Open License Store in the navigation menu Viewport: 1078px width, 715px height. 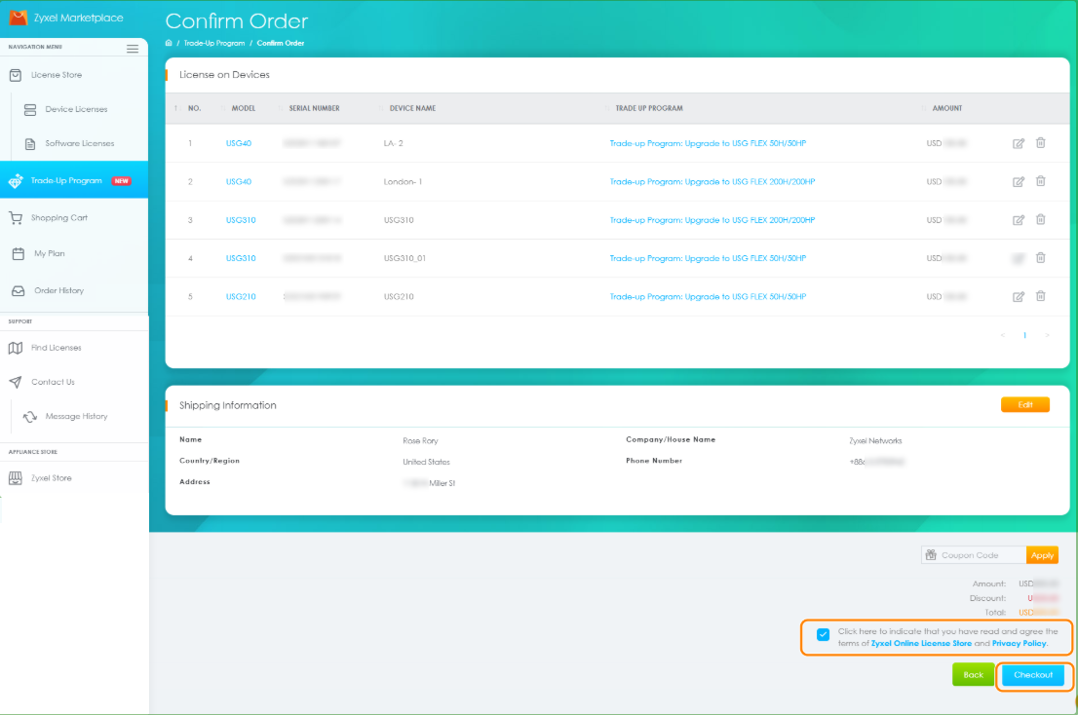pyautogui.click(x=57, y=75)
